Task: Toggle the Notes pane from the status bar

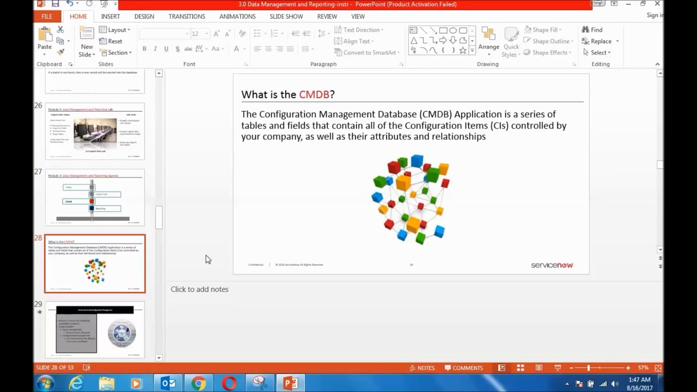Action: pos(422,368)
